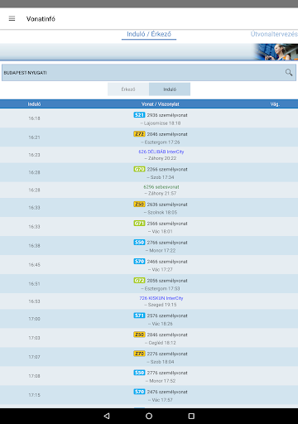Open the hamburger navigation menu

12,18
